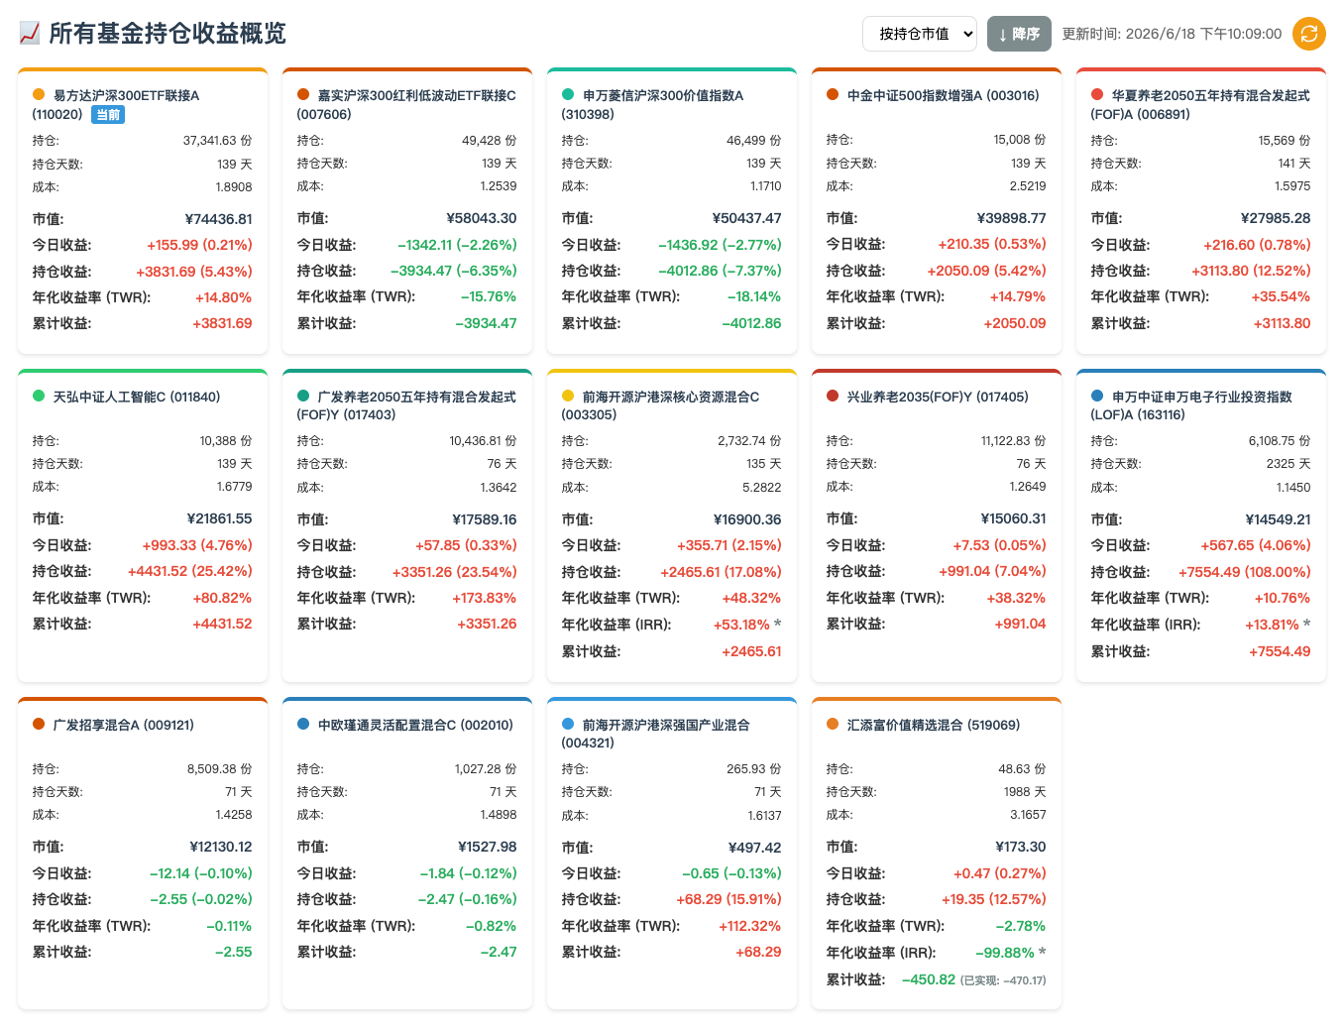Click the color dot of 前海开源沪港深强国产业混合
The image size is (1343, 1032).
pos(568,724)
